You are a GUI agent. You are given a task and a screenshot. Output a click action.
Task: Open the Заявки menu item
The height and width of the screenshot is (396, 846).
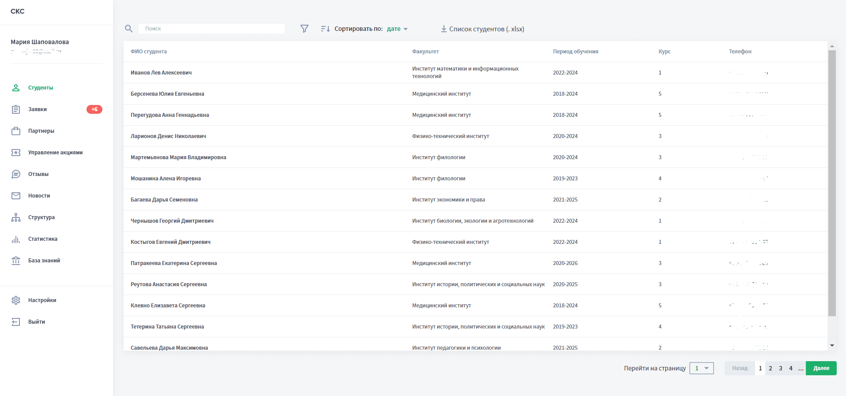pyautogui.click(x=38, y=109)
